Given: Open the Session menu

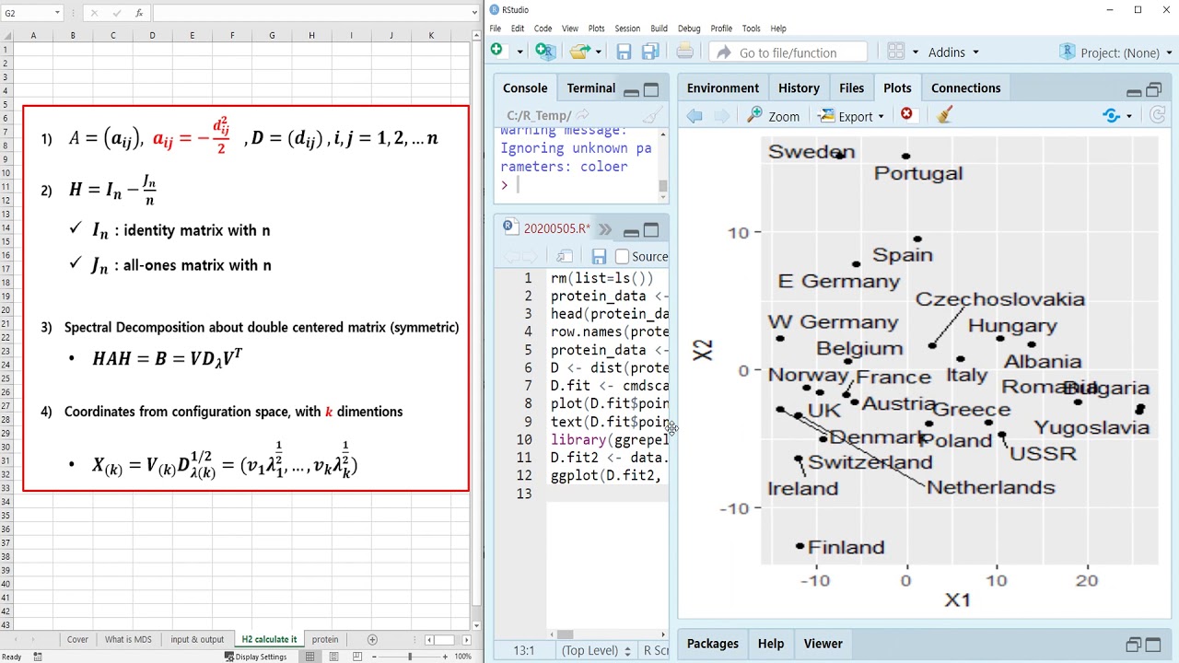Looking at the screenshot, I should (x=627, y=29).
